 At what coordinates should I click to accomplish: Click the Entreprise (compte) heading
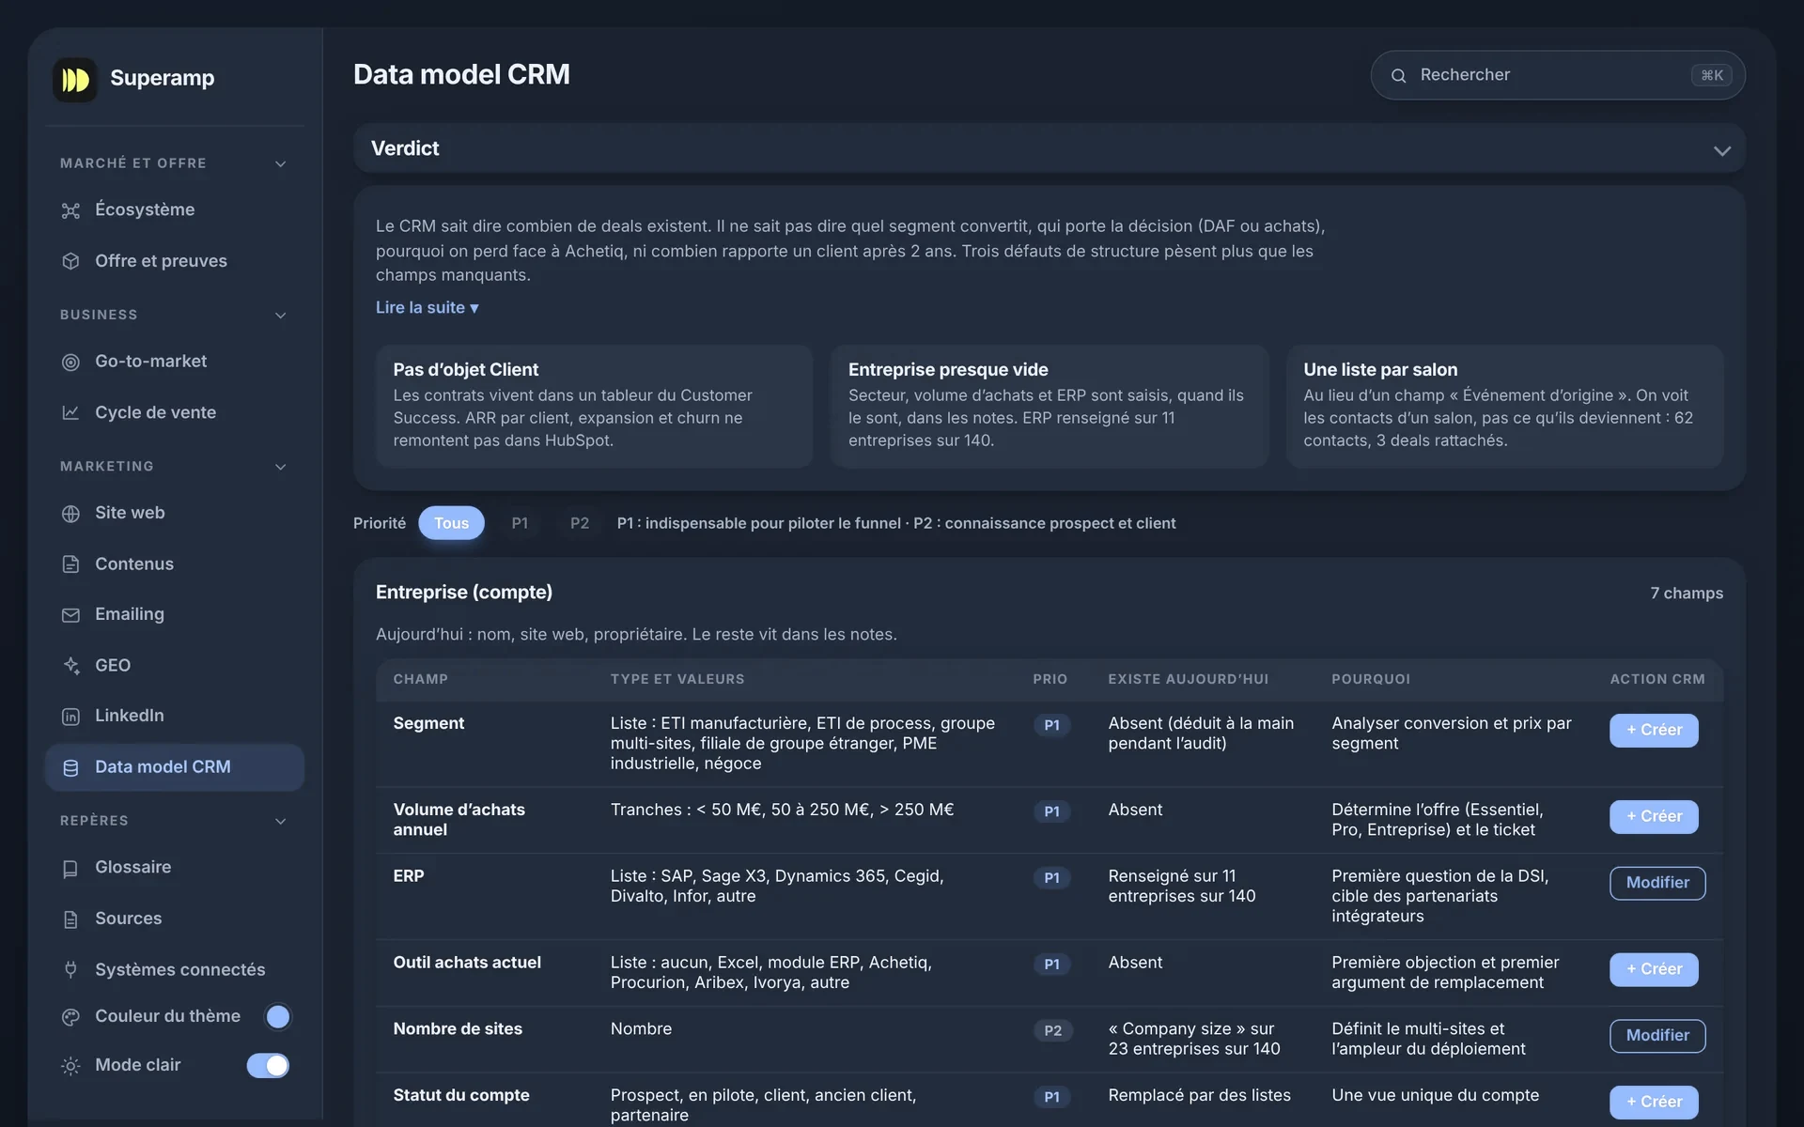click(464, 592)
